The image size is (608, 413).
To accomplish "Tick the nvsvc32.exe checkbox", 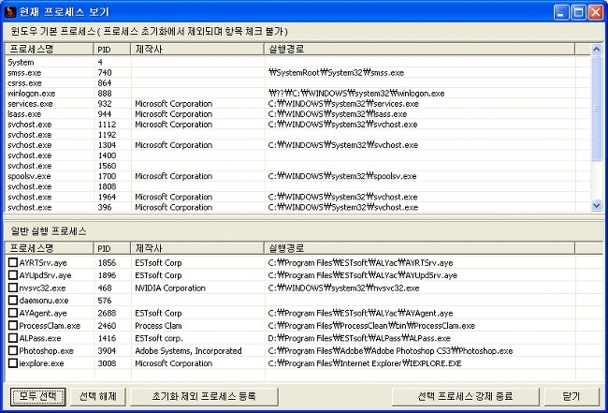I will click(13, 288).
